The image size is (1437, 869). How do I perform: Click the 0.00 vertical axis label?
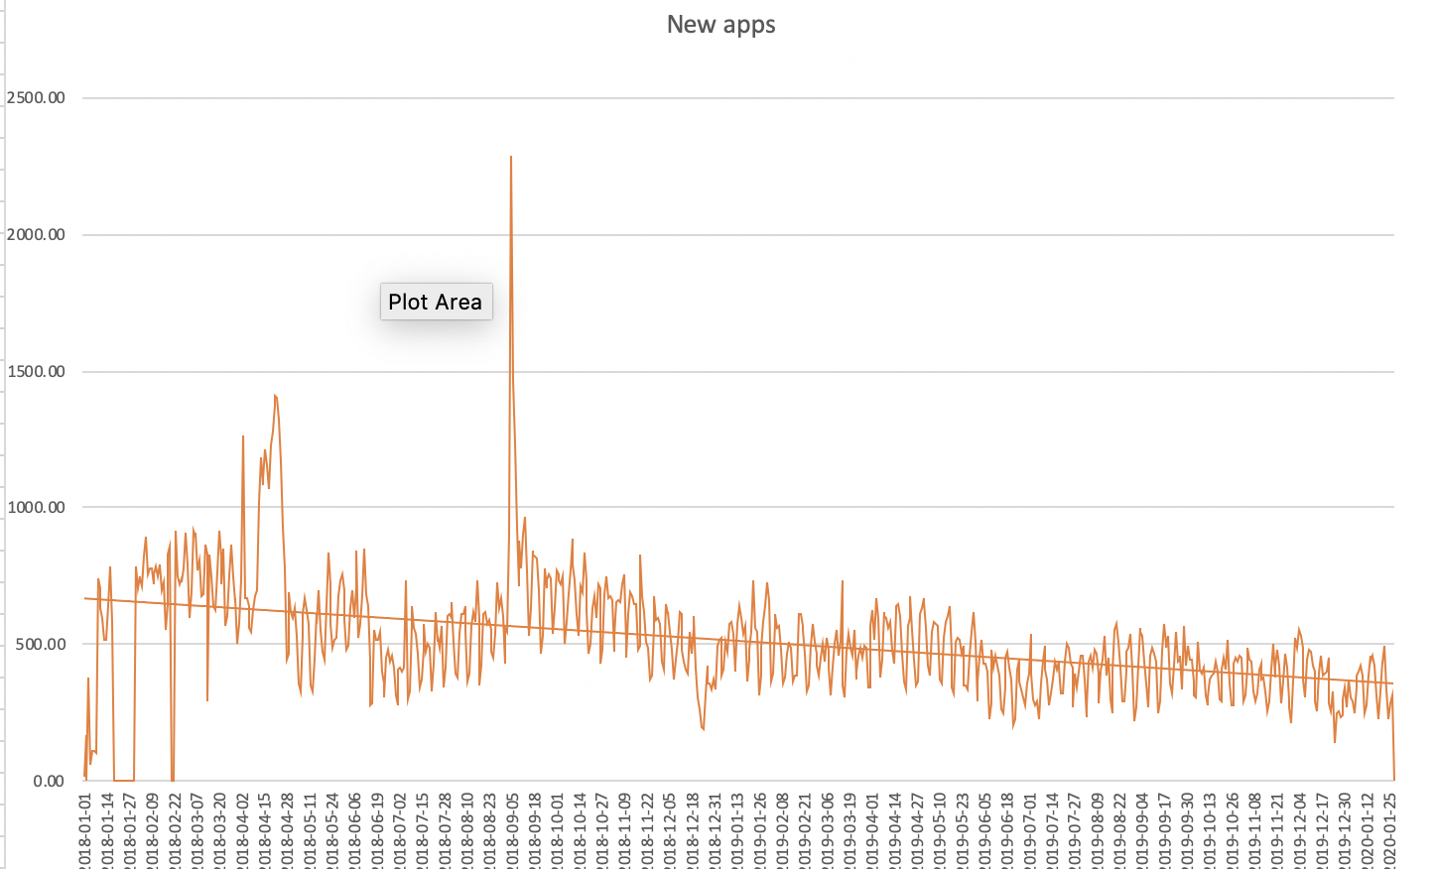[x=49, y=781]
